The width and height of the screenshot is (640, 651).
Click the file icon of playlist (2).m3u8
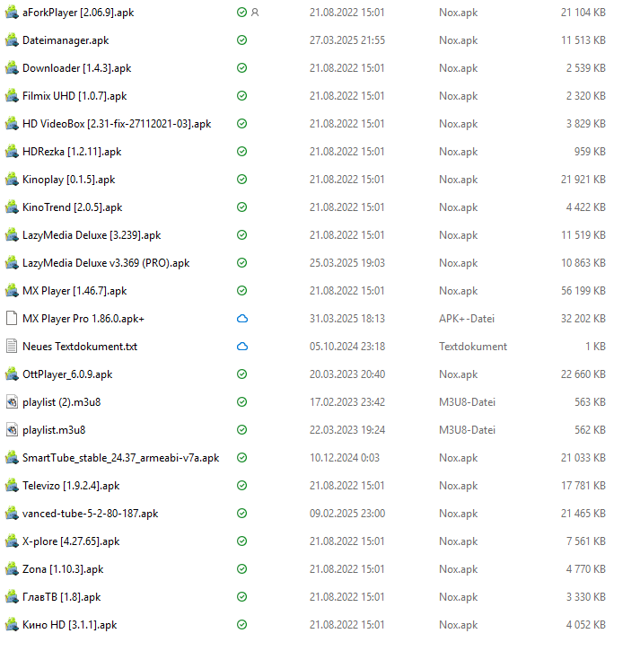click(x=12, y=402)
